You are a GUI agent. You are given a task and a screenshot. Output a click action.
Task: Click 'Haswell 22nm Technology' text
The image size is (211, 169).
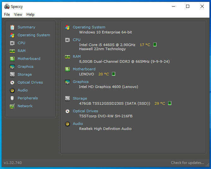point(103,49)
